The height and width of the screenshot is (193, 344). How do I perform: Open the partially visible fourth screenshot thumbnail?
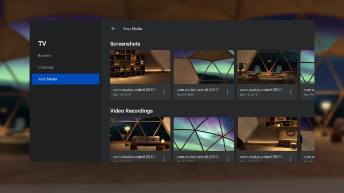coord(307,67)
